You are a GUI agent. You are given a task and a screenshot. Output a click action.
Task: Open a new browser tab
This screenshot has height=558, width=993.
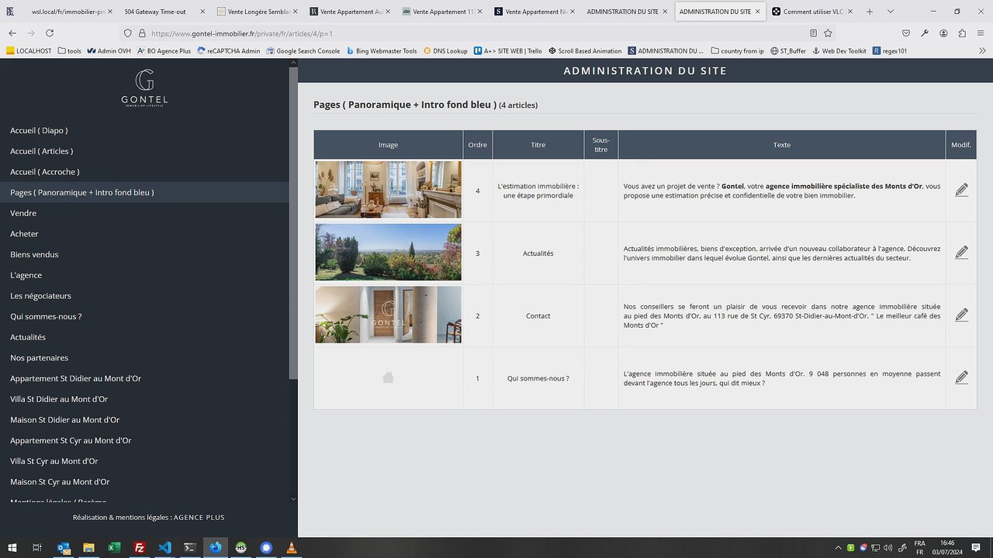tap(870, 12)
